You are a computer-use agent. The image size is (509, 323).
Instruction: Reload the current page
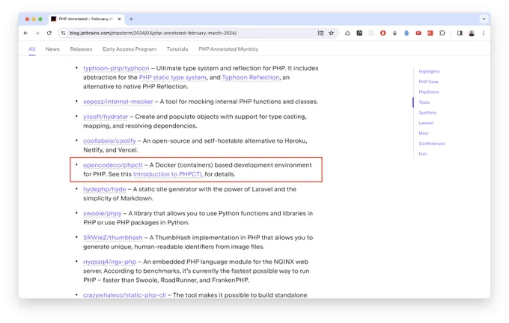click(49, 33)
